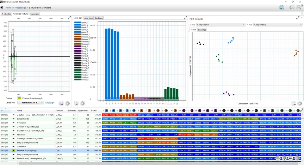Click the green Feature color swatch
Screen dimensions: 304x165
click(x=19, y=98)
